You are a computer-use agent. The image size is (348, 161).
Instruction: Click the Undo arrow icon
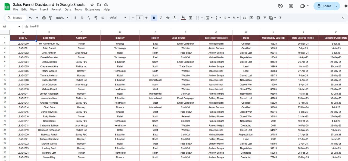tap(30, 18)
